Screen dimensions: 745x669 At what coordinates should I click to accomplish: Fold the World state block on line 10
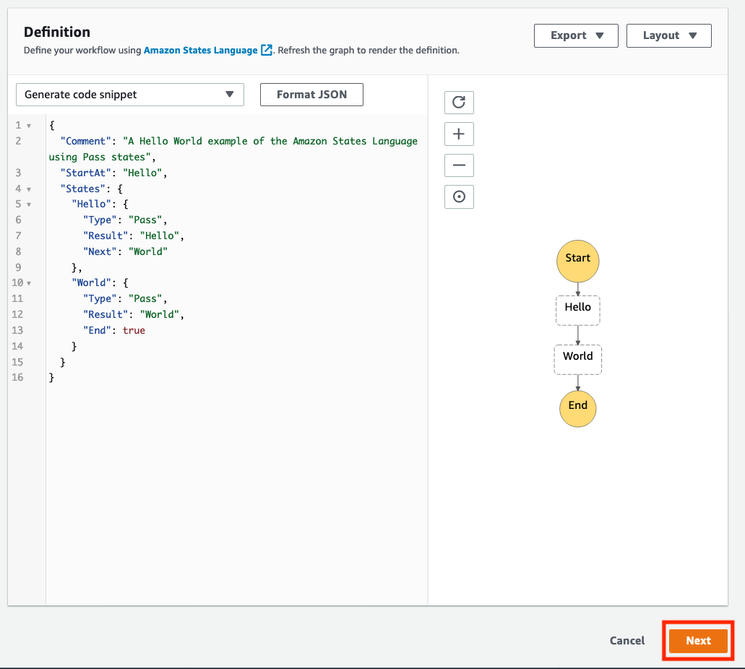pos(29,283)
